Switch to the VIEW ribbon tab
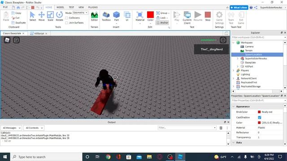 (x=81, y=7)
